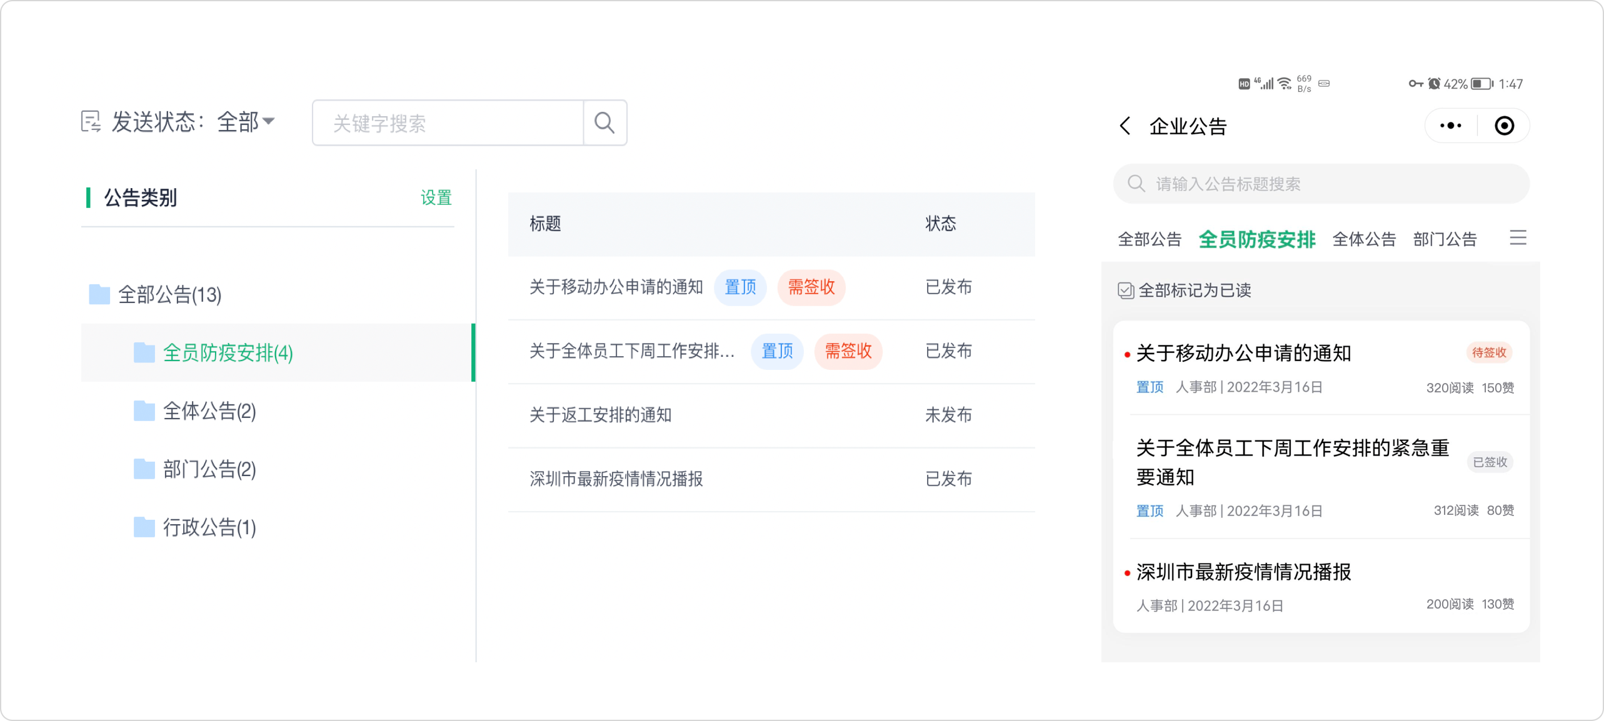Click 需签收 tag on 关于全体员工下周工作安排 row
Image resolution: width=1604 pixels, height=721 pixels.
point(848,351)
